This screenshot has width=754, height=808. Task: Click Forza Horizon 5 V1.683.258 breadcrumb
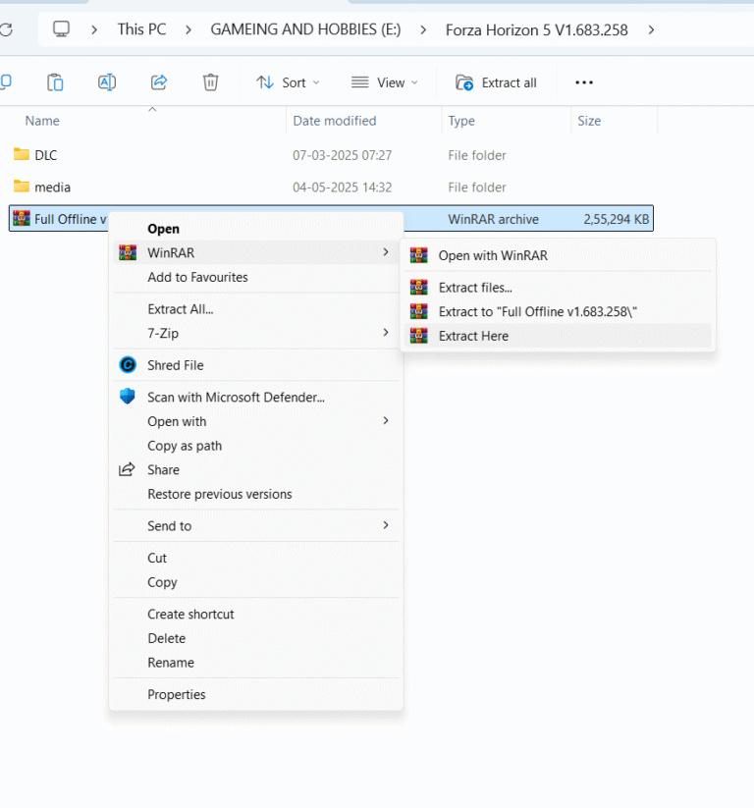pos(536,29)
